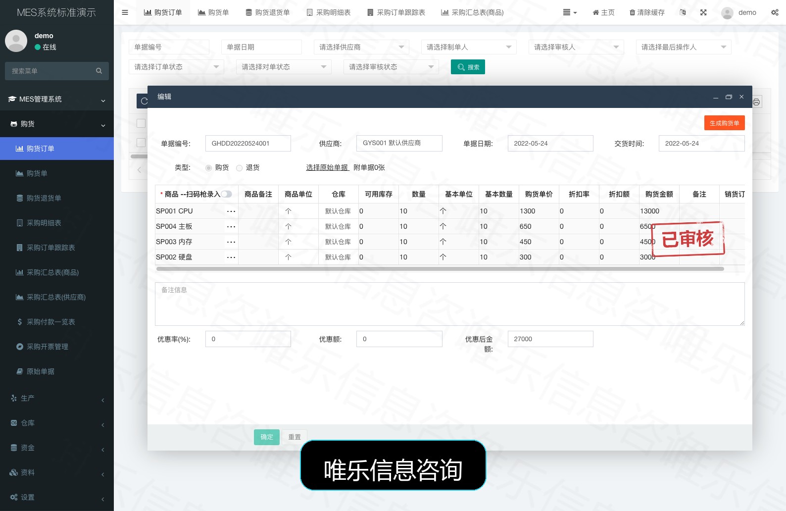
Task: Click the ellipsis icon for SP001 CPU
Action: pos(231,211)
